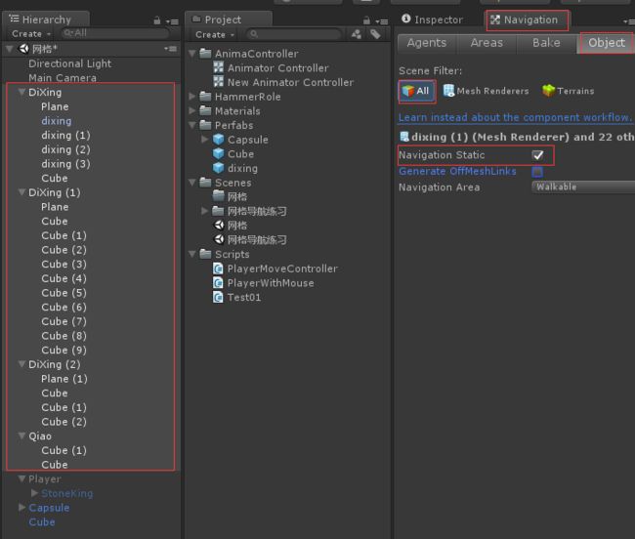Viewport: 635px width, 539px height.
Task: Select dixing (2) under DiXing
Action: [65, 149]
